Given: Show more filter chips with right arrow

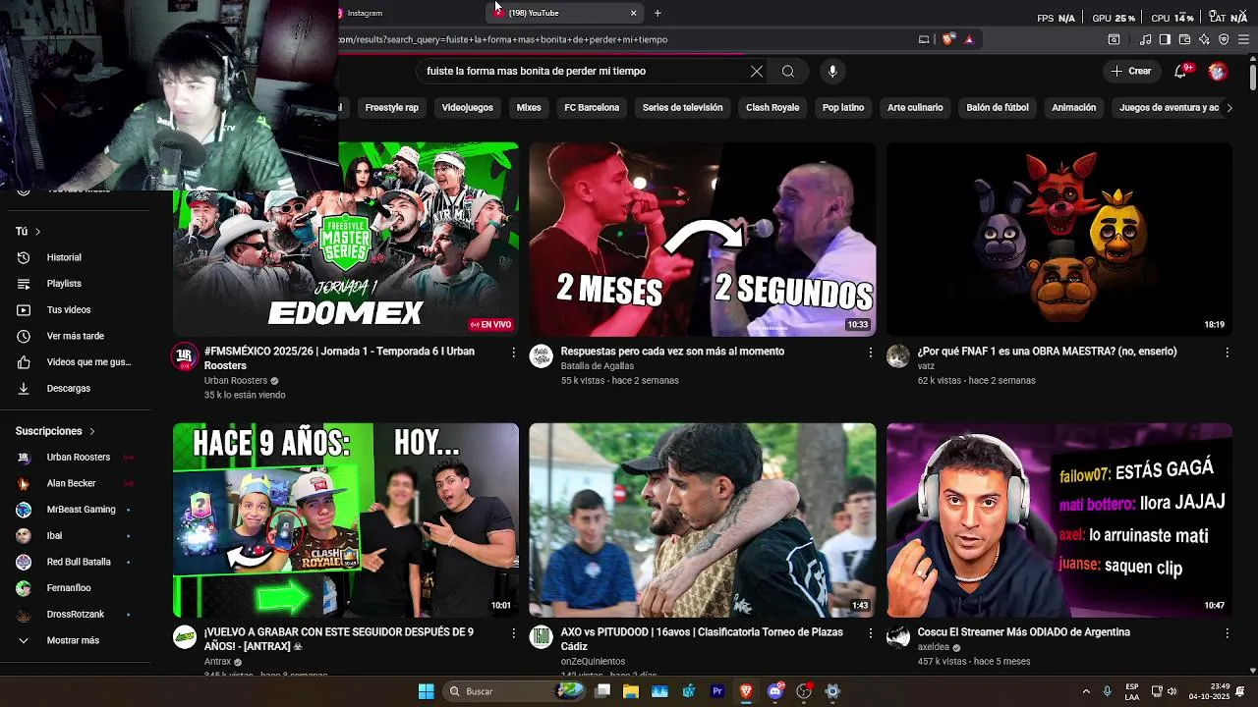Looking at the screenshot, I should (x=1229, y=108).
